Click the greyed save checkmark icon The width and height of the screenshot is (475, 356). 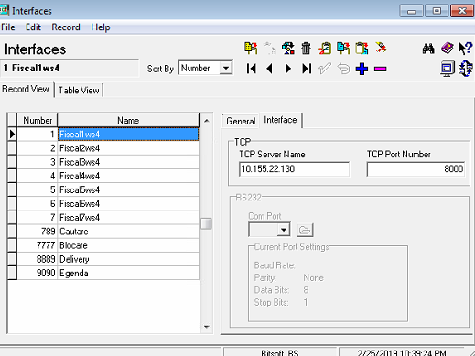pyautogui.click(x=325, y=69)
